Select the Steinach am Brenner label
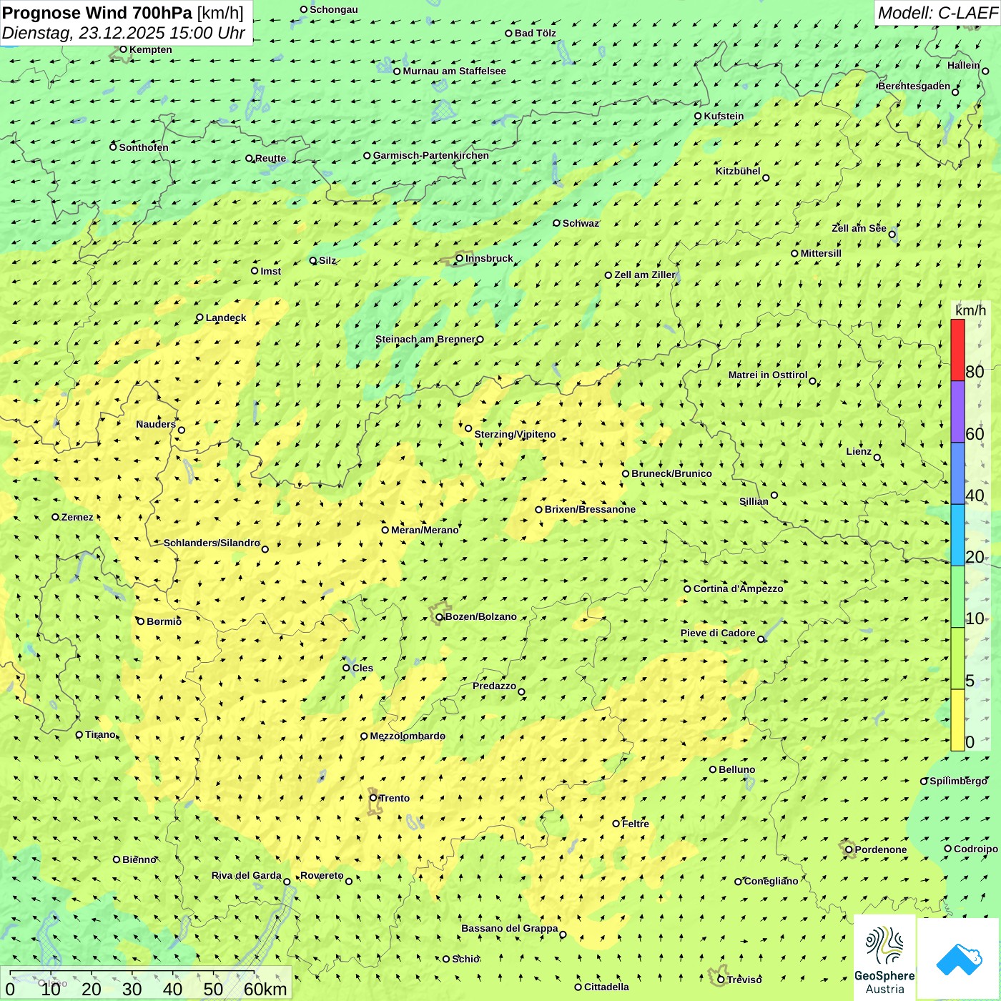This screenshot has width=1001, height=1001. [x=425, y=339]
